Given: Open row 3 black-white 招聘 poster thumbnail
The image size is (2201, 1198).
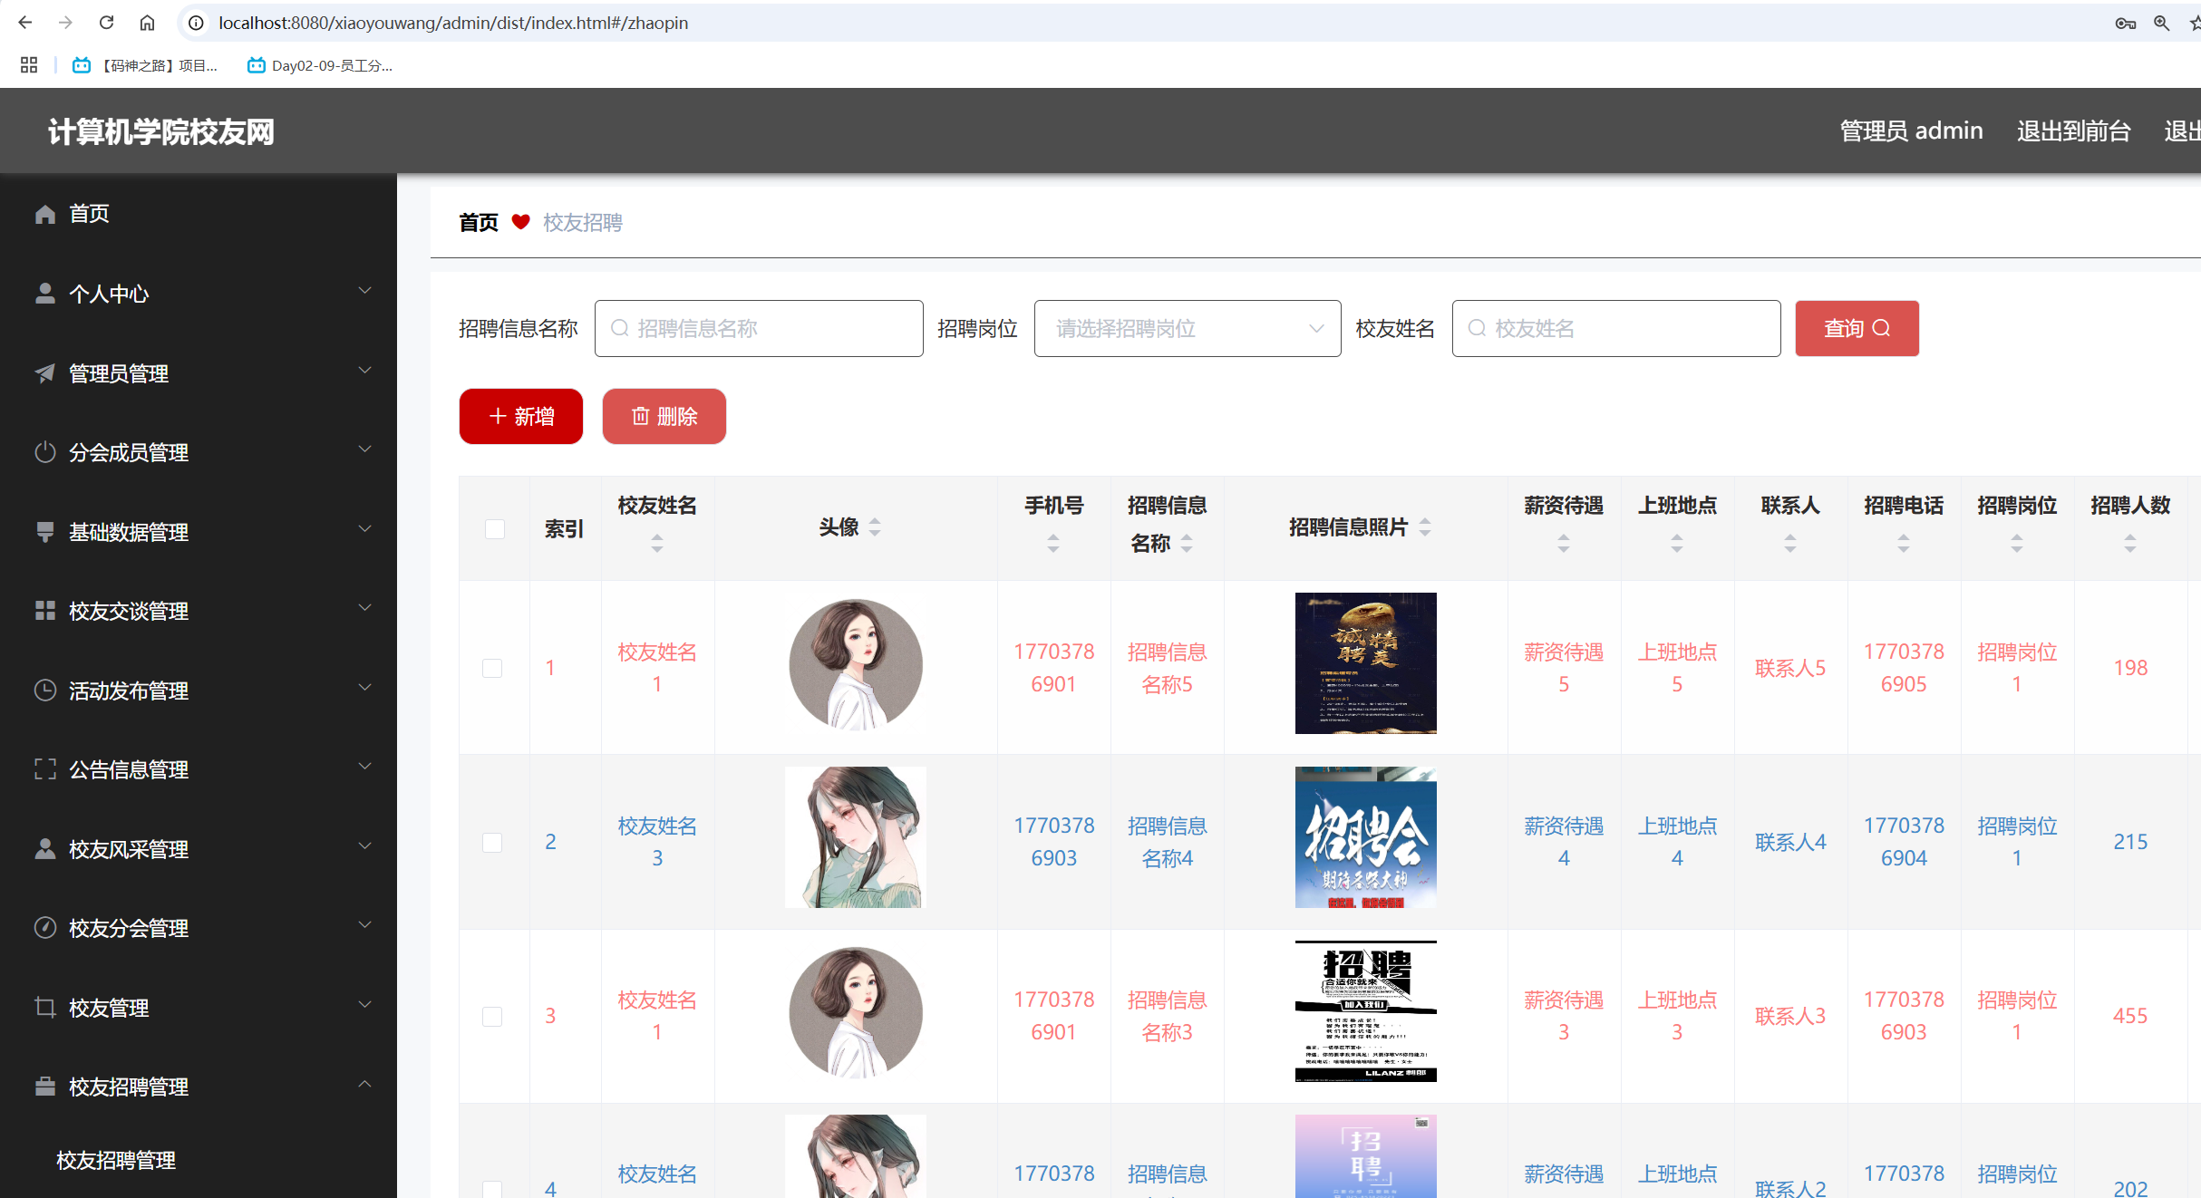Looking at the screenshot, I should pos(1366,1011).
